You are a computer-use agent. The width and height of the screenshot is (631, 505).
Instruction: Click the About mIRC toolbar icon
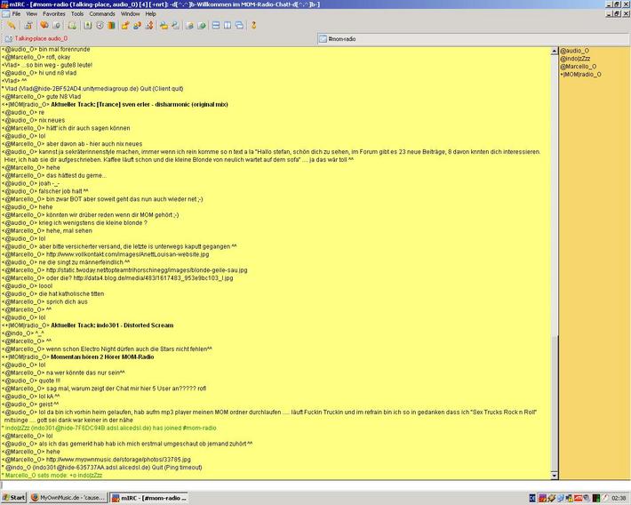click(253, 26)
